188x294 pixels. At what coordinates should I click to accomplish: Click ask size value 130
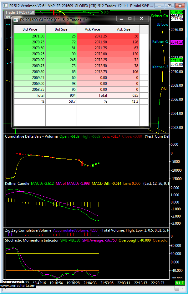[x=124, y=54]
